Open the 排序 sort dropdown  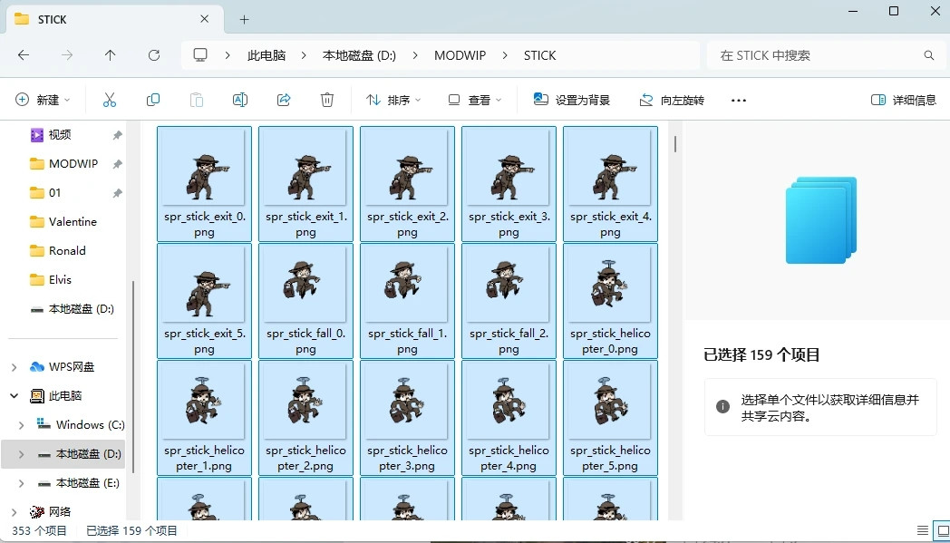point(393,100)
